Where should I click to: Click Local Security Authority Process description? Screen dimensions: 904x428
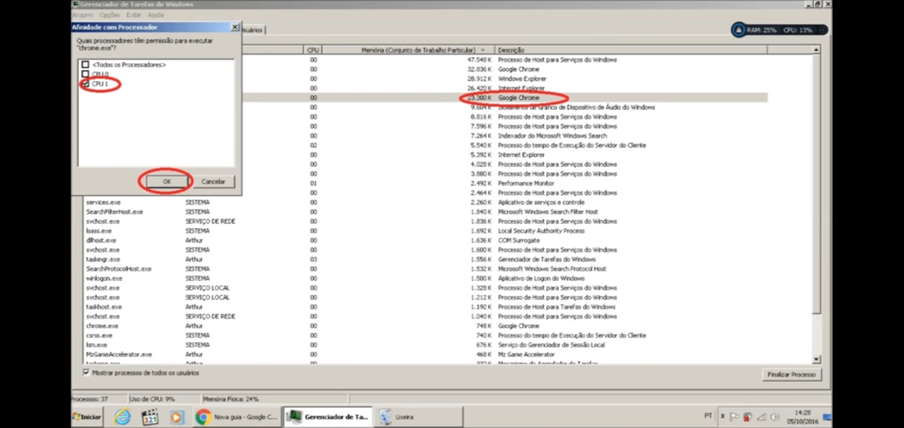click(541, 231)
